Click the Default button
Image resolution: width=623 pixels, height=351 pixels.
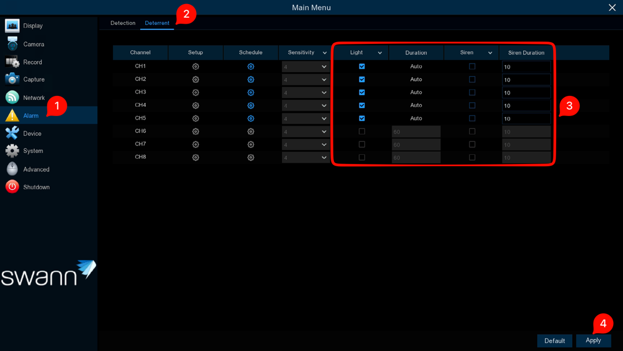(x=554, y=341)
